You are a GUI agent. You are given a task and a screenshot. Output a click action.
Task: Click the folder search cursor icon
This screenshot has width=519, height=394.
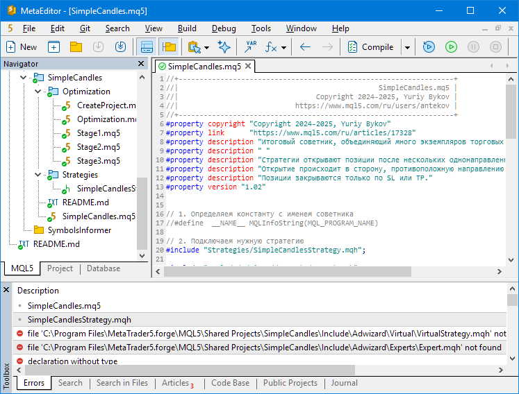195,47
